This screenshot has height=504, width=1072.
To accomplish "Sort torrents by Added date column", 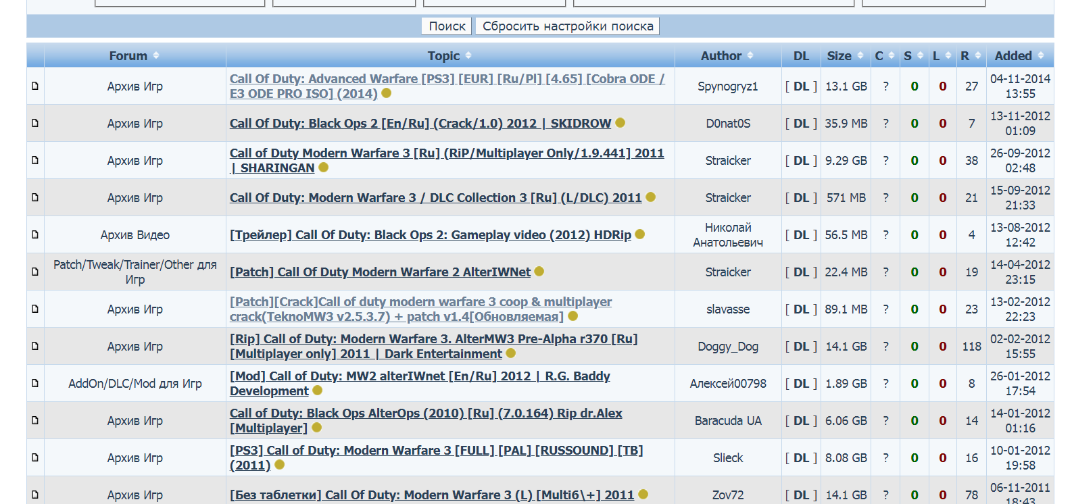I will tap(1019, 56).
